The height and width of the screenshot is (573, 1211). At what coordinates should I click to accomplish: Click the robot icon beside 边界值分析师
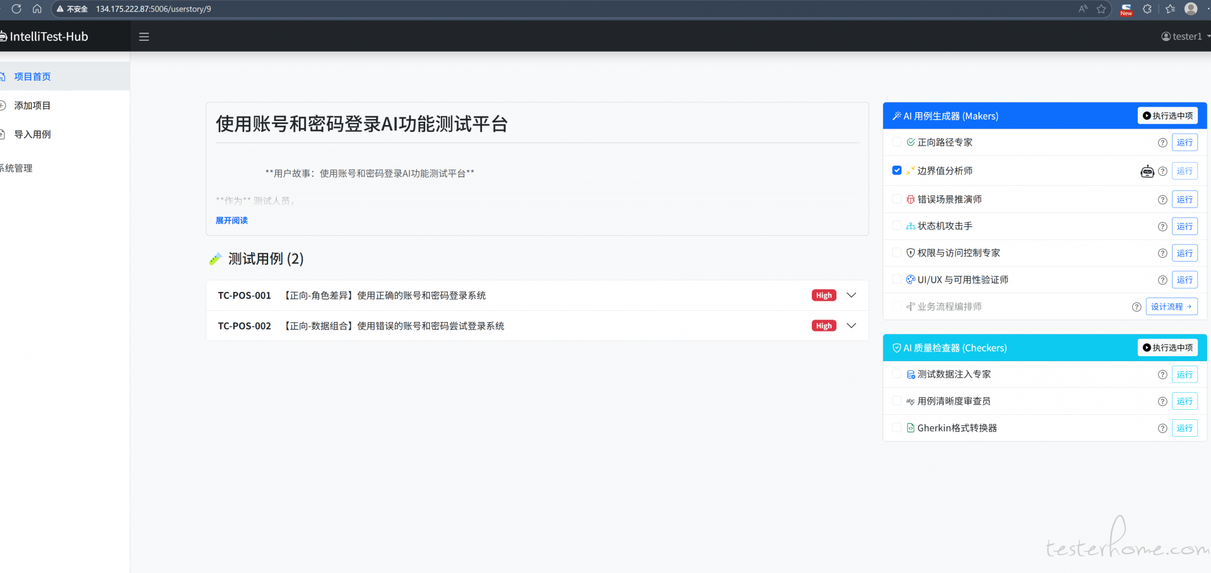coord(1147,171)
